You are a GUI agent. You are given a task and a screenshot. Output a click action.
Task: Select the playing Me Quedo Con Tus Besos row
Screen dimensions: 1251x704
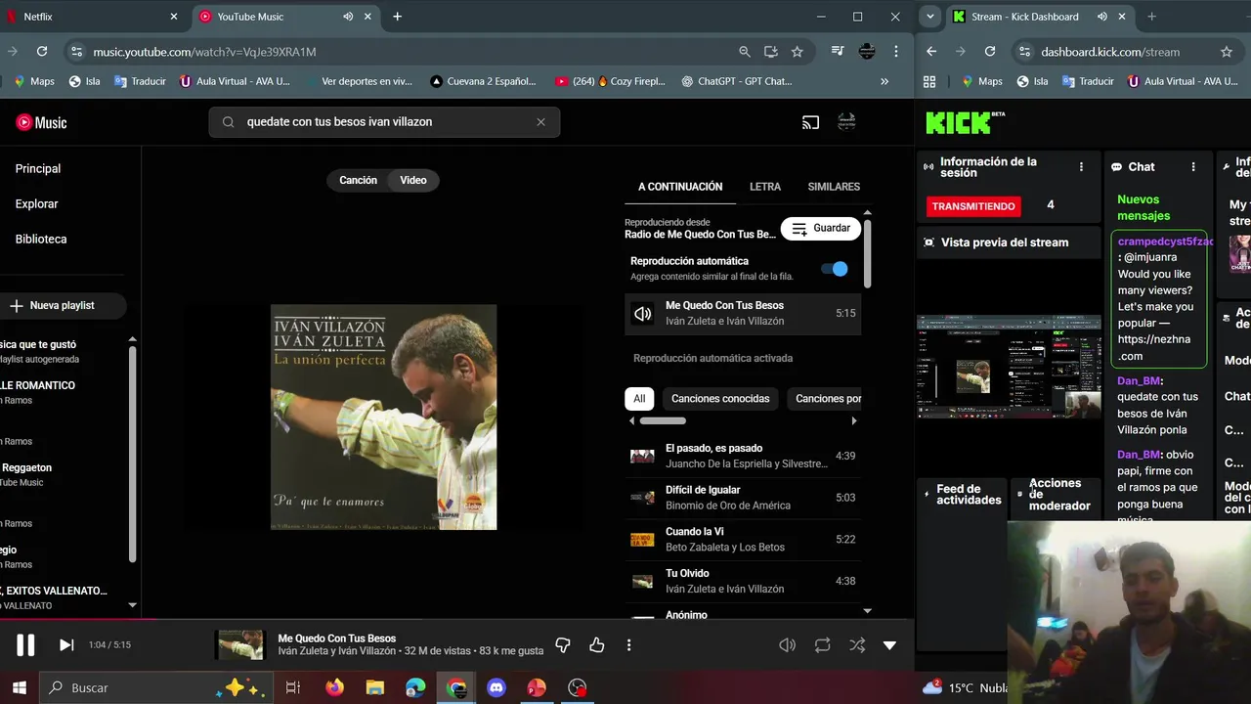(743, 313)
